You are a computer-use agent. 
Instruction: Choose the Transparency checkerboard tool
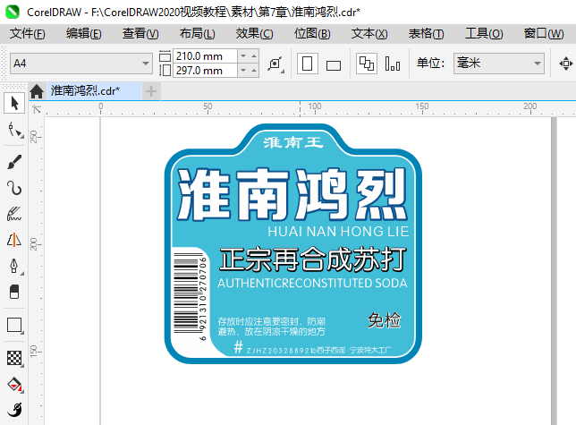(14, 358)
